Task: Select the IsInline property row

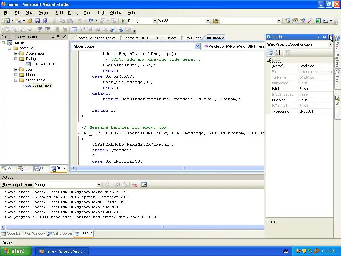Action: point(301,89)
